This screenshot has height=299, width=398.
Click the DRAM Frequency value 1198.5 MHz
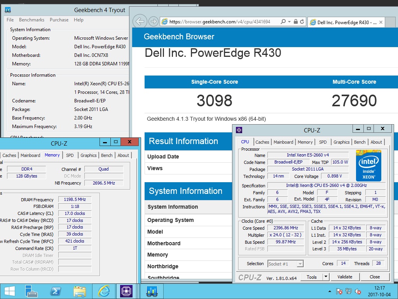(75, 200)
